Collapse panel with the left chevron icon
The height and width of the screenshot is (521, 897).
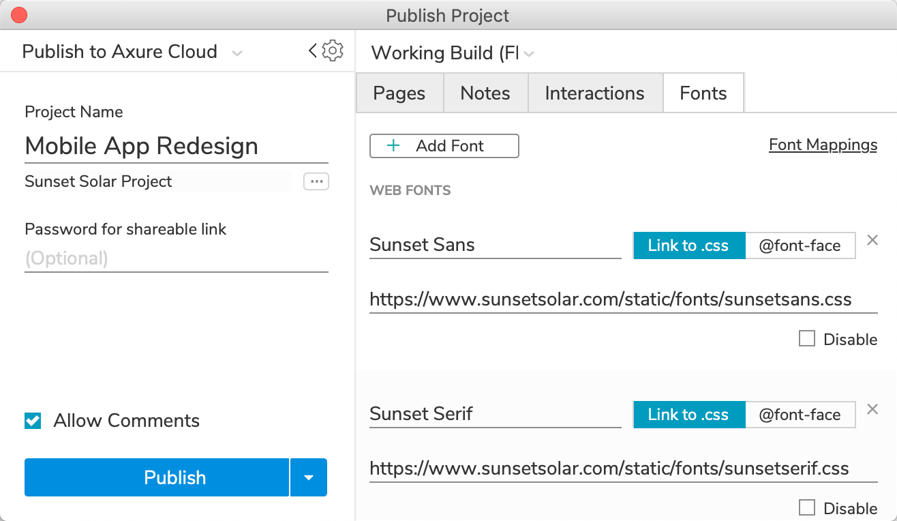[313, 50]
